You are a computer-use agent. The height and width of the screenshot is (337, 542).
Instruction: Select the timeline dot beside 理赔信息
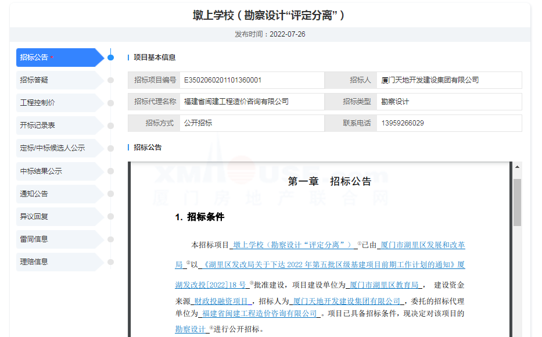pos(110,262)
